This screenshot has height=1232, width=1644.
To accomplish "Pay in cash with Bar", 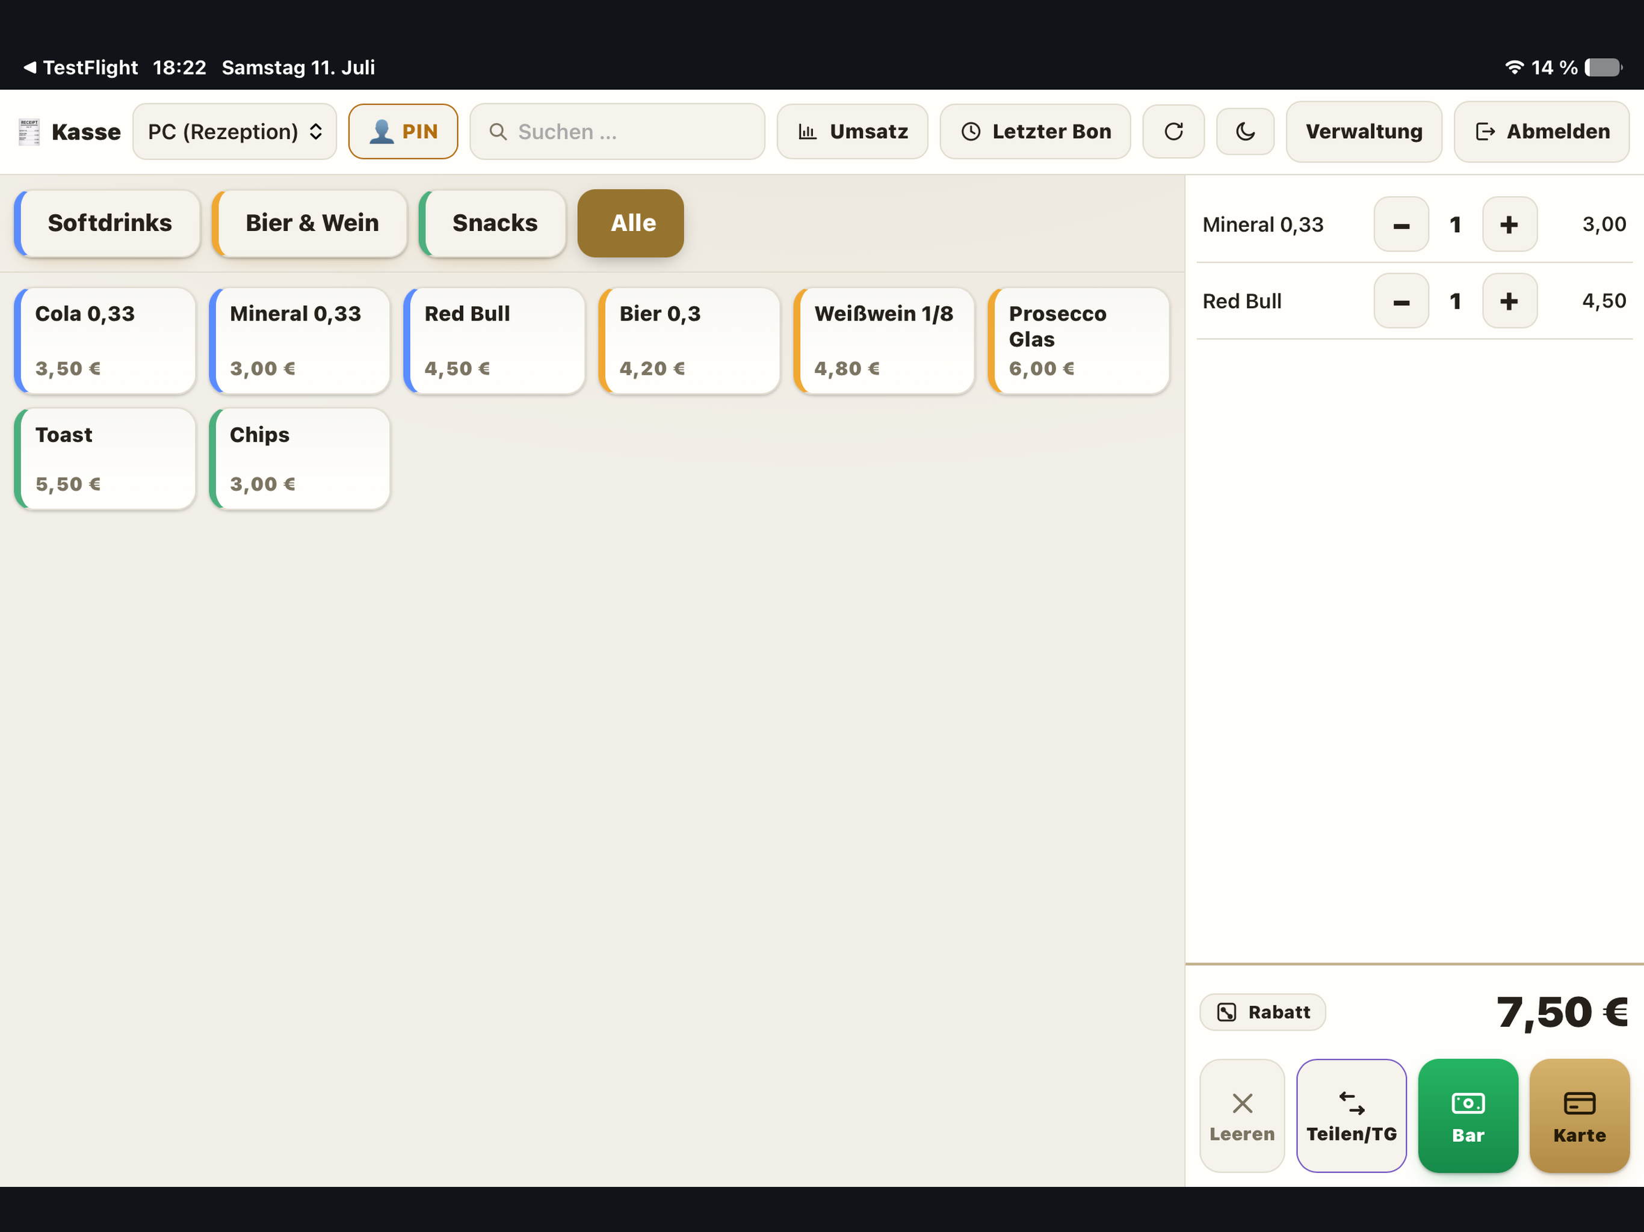I will pyautogui.click(x=1467, y=1115).
